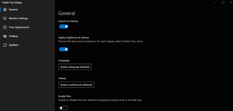Go to Time Adjustments section
Screen dimensions: 233x111
[28, 27]
